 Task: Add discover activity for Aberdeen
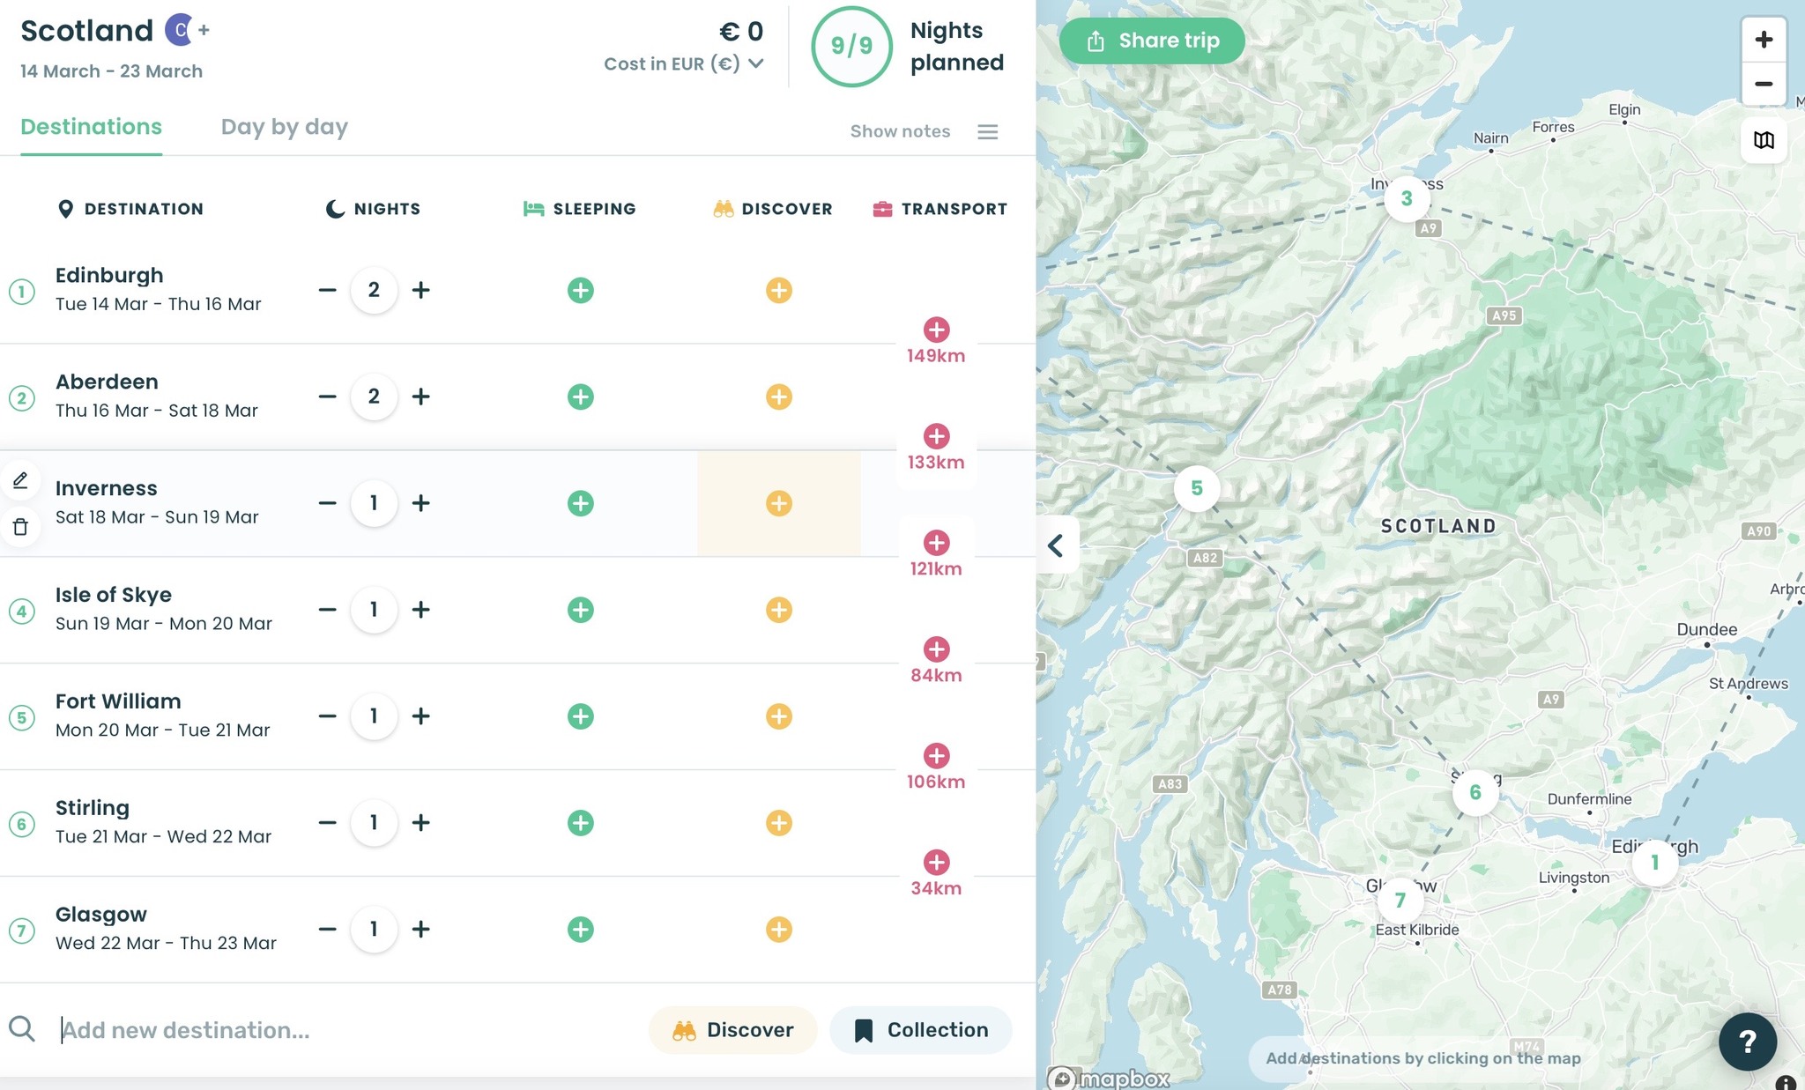pyautogui.click(x=778, y=397)
